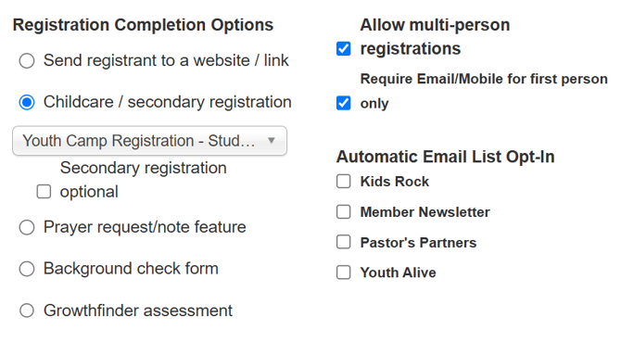Opt in to Member Newsletter list
The width and height of the screenshot is (621, 342).
(x=343, y=212)
